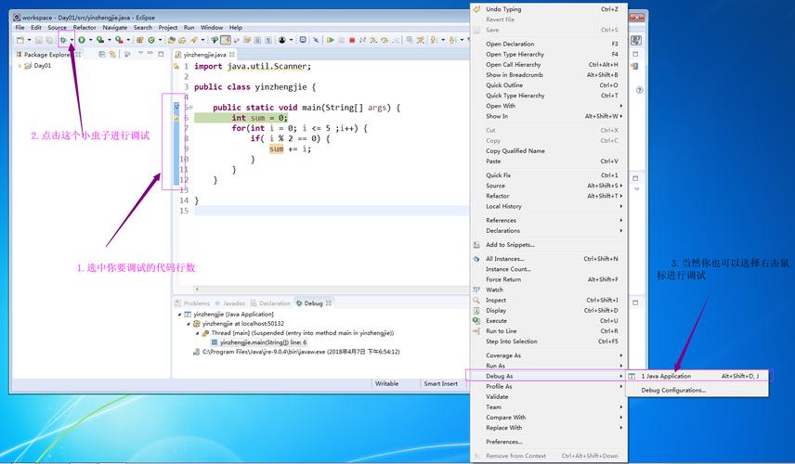This screenshot has width=795, height=464.
Task: Switch to the Problems tab
Action: (192, 303)
